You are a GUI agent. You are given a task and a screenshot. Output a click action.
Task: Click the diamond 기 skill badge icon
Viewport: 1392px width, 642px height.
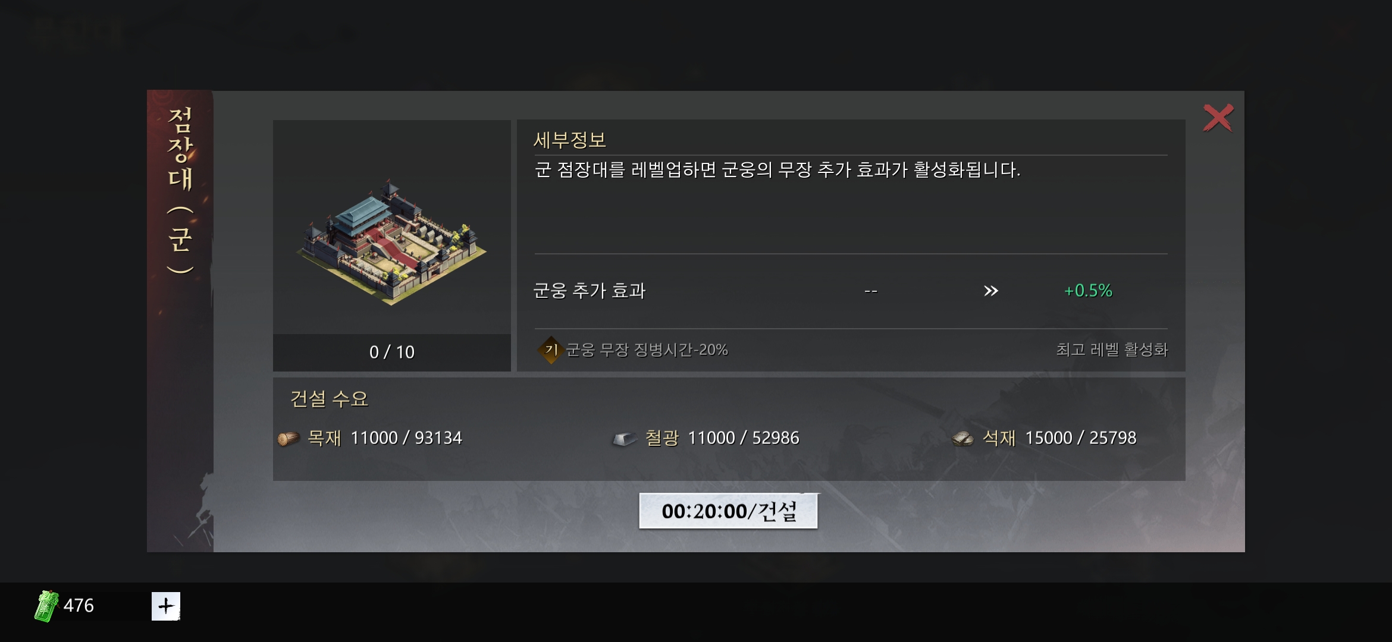(551, 350)
